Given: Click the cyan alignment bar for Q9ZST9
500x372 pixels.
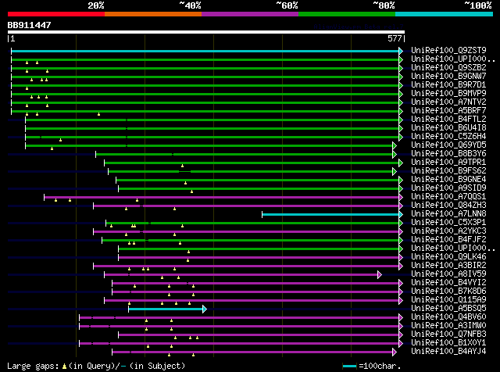Looking at the screenshot, I should [x=205, y=51].
